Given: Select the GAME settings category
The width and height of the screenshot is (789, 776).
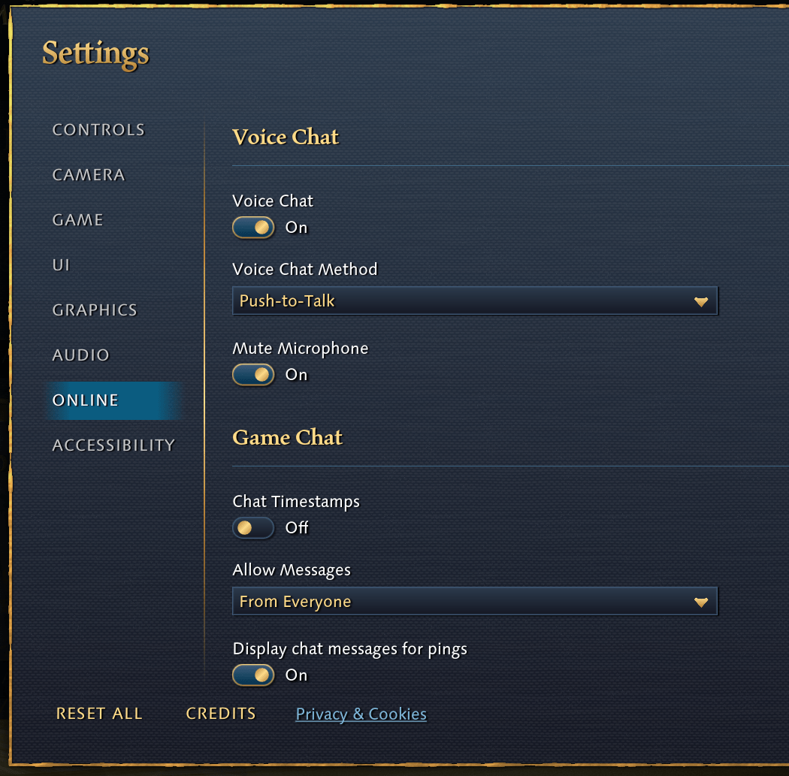Looking at the screenshot, I should click(77, 219).
